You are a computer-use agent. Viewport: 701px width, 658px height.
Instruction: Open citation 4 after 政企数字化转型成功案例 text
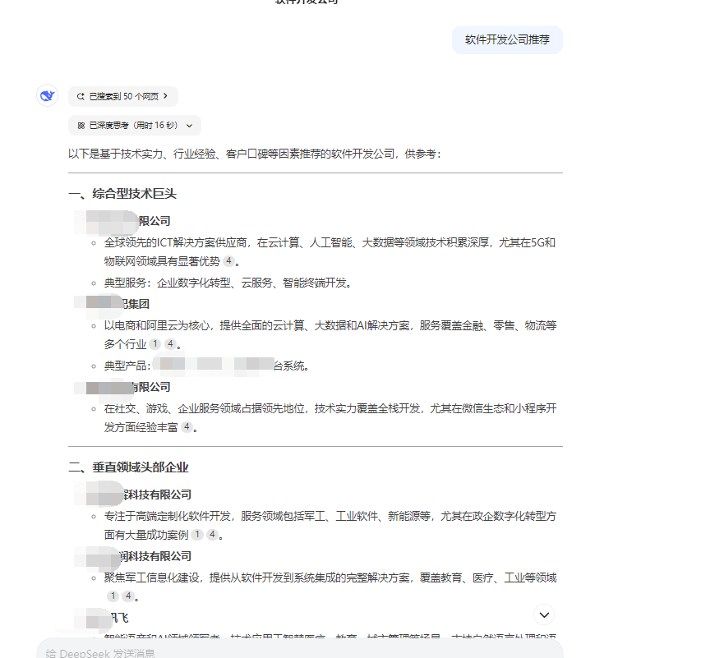[212, 536]
